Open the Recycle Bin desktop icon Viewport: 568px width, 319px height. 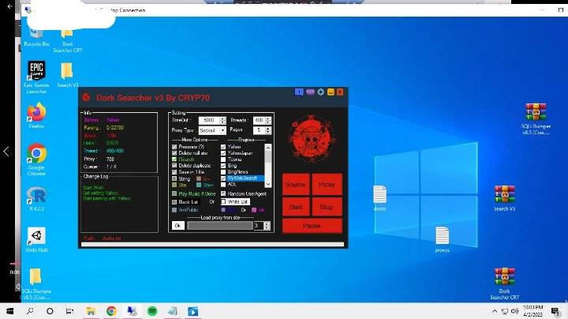coord(36,37)
